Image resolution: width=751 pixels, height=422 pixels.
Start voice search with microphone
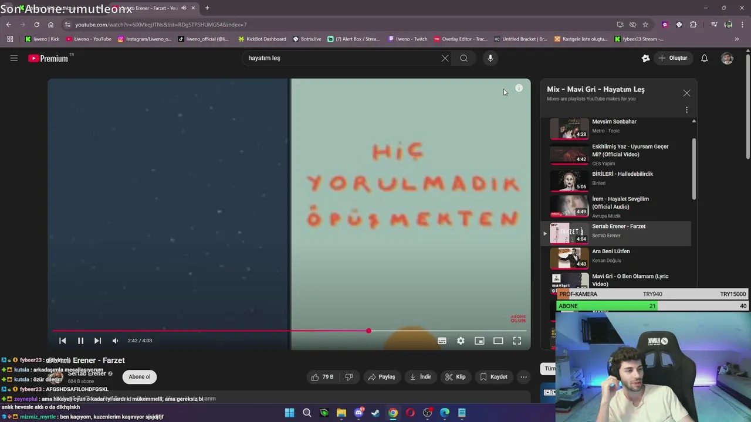pos(490,58)
